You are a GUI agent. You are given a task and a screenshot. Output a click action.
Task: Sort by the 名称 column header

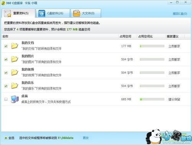(60, 37)
